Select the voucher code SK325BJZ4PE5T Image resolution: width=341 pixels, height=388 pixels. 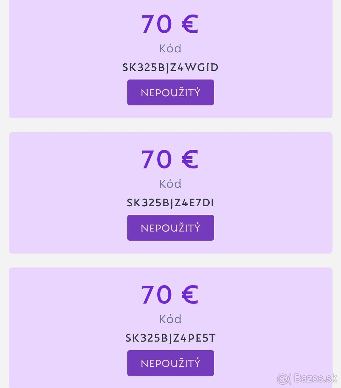[170, 338]
